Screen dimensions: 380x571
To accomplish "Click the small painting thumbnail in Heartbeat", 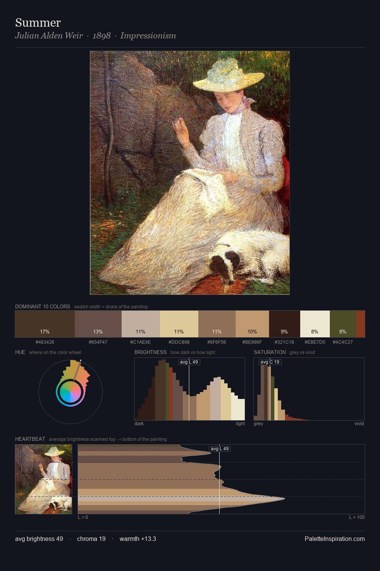I will (x=44, y=479).
